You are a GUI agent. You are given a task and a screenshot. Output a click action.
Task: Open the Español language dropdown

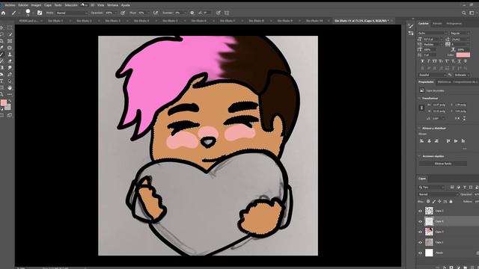[x=433, y=75]
